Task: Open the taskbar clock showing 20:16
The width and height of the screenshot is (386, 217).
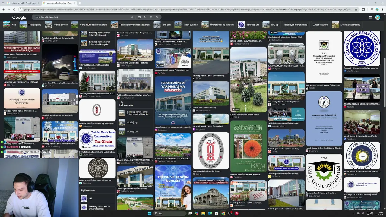Action: click(379, 213)
